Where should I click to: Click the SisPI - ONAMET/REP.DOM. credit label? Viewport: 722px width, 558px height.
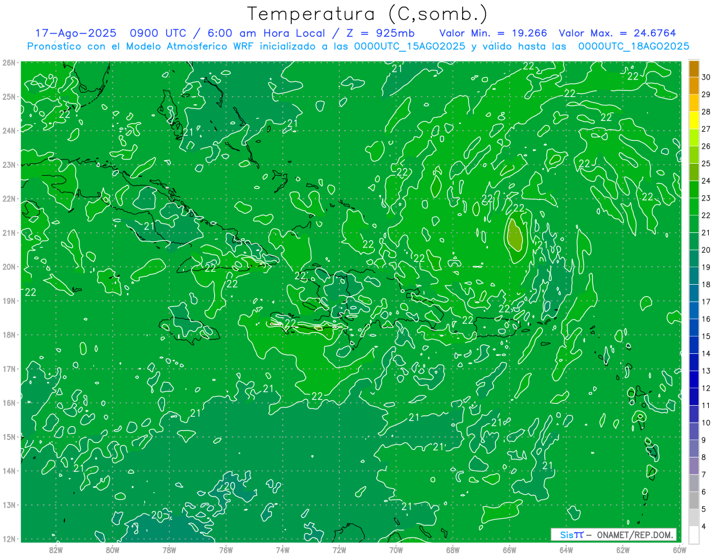(x=614, y=535)
